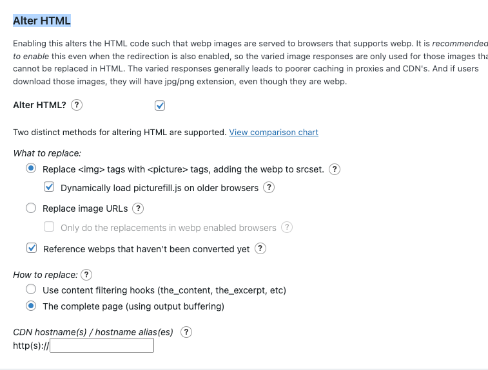
Task: Click help icon for webp enabled browsers option
Action: (287, 227)
